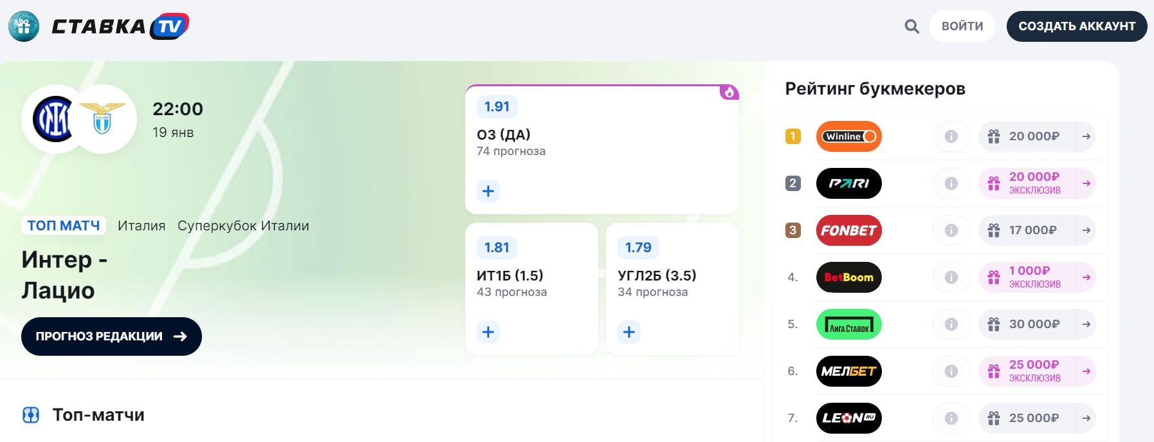Image resolution: width=1154 pixels, height=442 pixels.
Task: Open the Winline 20 000₽ bonus arrow
Action: pyautogui.click(x=1086, y=136)
